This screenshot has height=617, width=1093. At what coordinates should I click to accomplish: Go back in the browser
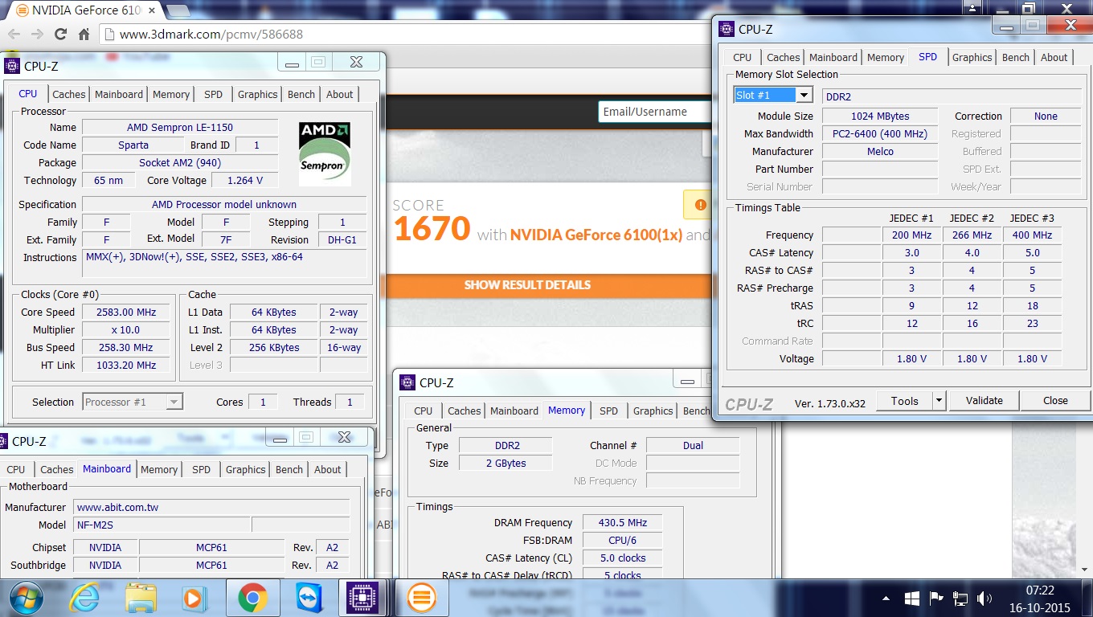click(x=14, y=35)
